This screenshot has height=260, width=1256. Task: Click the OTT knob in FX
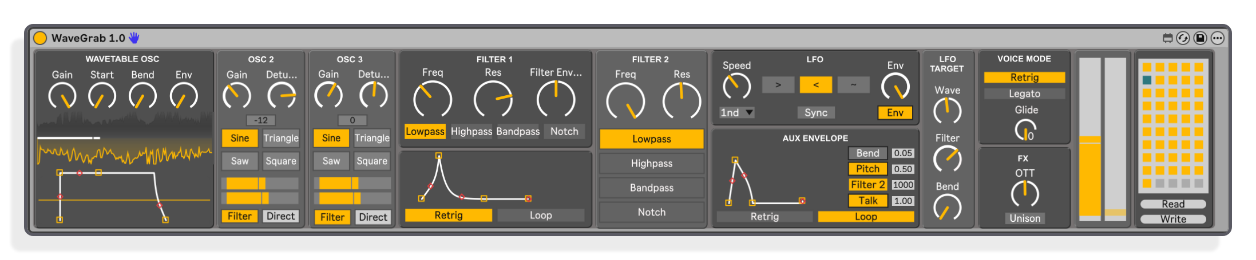pos(1025,194)
